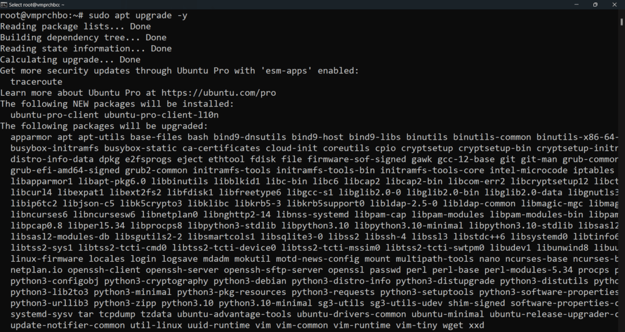Image resolution: width=625 pixels, height=332 pixels.
Task: Click the vertical scrollbar thumb
Action: pos(622,21)
